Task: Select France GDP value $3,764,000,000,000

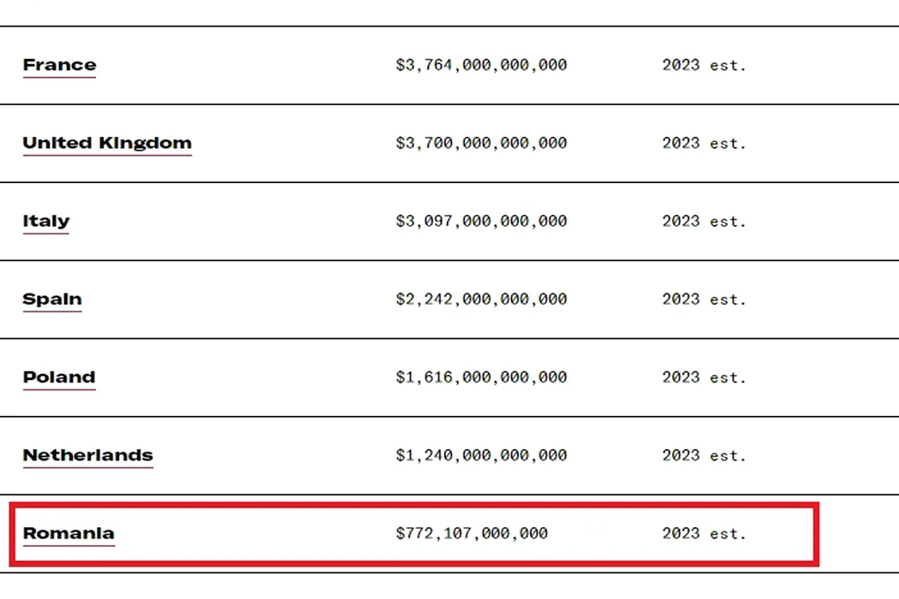Action: pyautogui.click(x=481, y=65)
